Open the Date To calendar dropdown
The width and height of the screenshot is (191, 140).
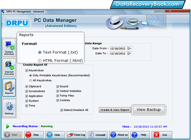pos(129,54)
